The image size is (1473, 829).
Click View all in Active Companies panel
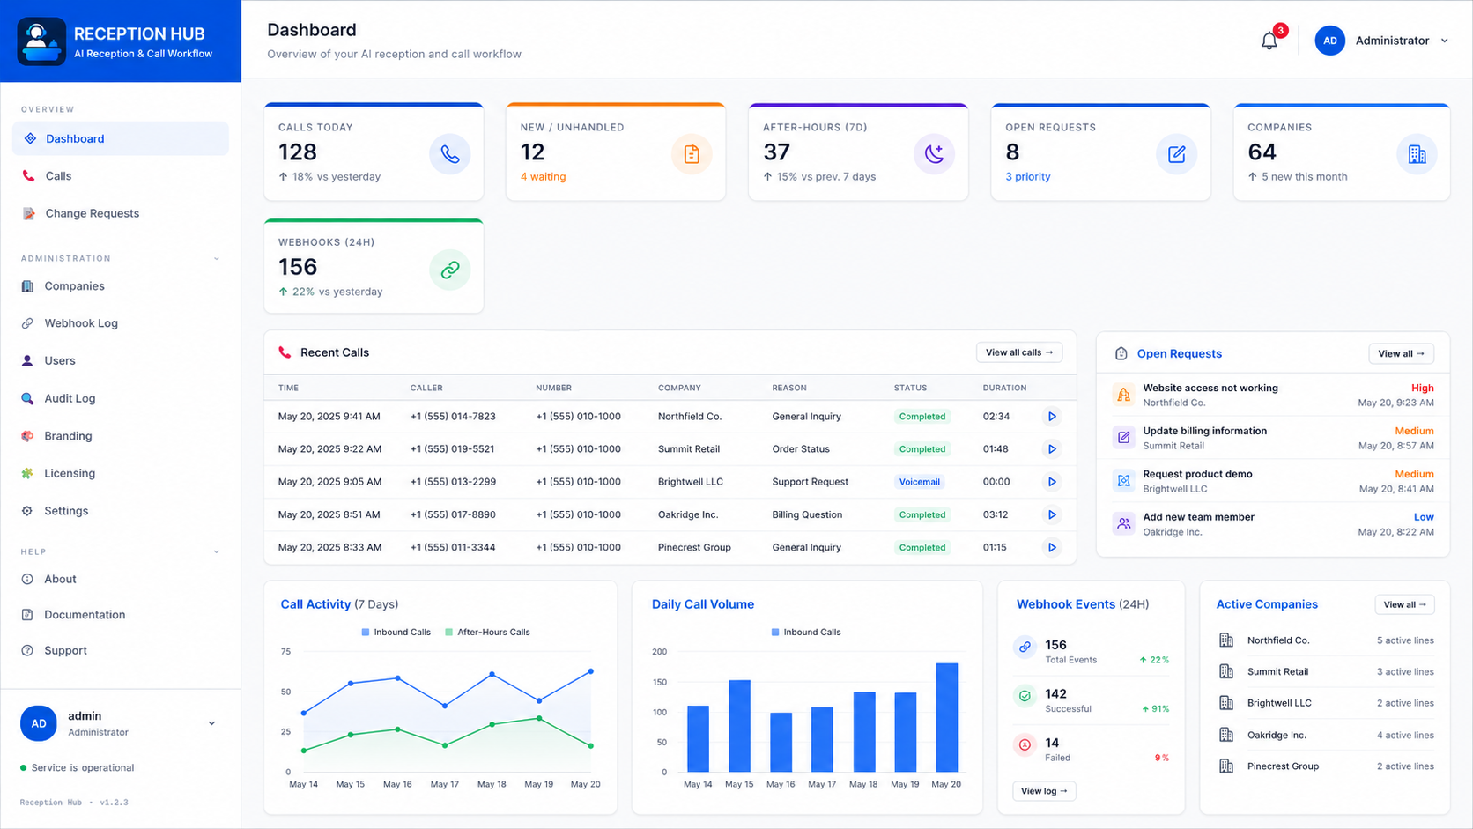(1404, 604)
